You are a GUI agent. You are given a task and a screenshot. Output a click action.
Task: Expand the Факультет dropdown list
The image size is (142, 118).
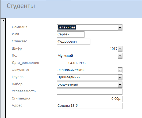point(120,70)
